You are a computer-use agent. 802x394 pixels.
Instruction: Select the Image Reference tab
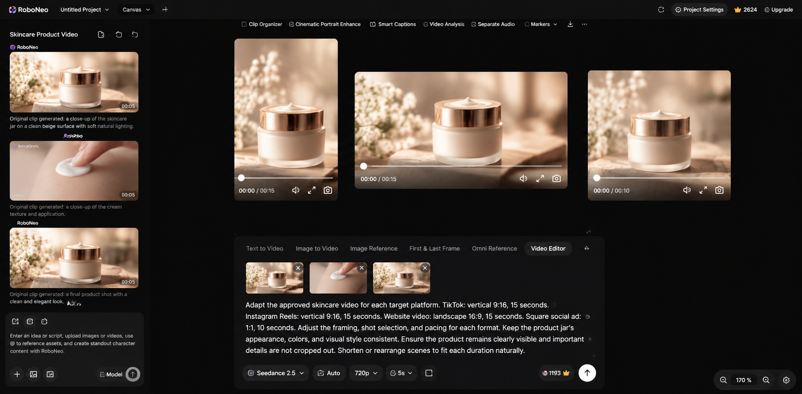click(x=373, y=248)
